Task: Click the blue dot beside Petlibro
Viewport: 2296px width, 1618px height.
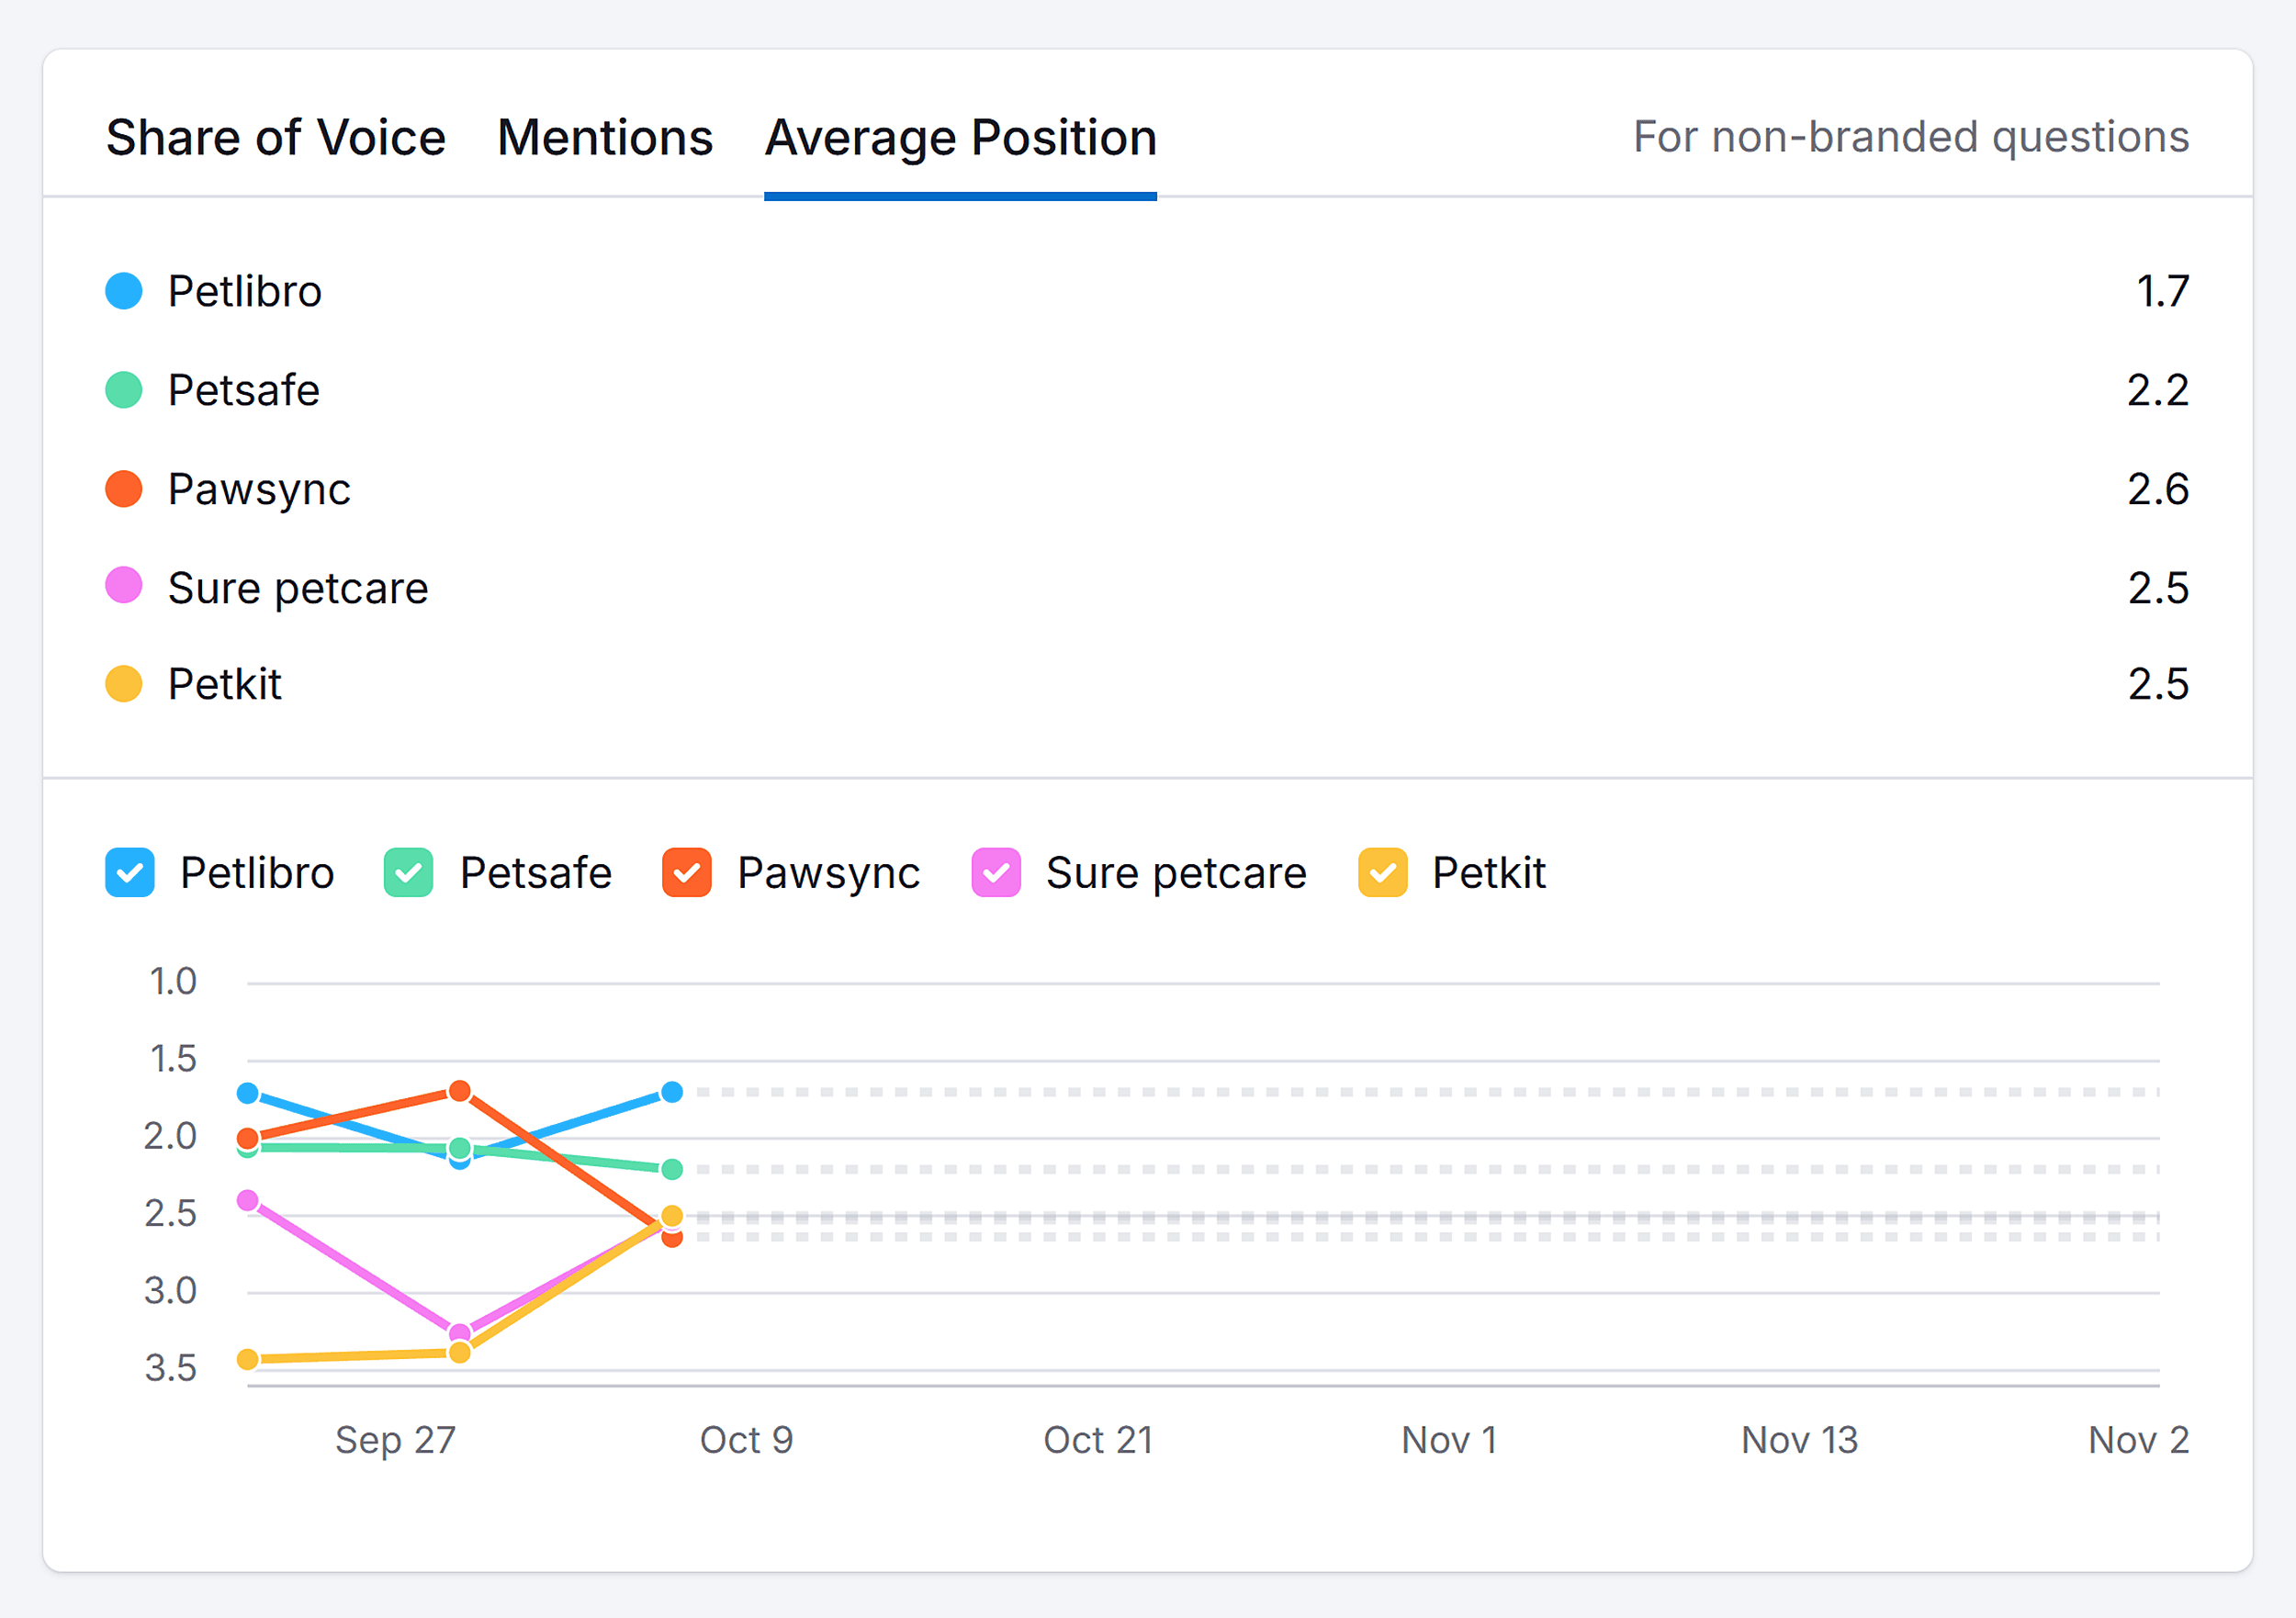Action: [x=126, y=291]
